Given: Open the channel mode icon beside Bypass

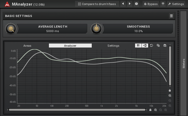Looking at the screenshot, I should tap(163, 4).
